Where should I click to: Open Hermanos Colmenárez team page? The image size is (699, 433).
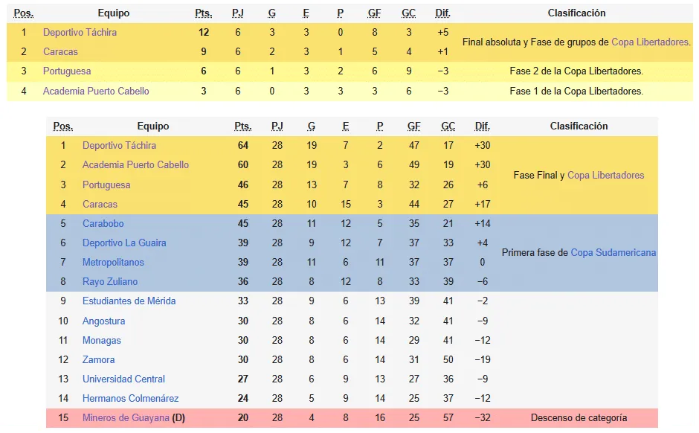point(130,398)
